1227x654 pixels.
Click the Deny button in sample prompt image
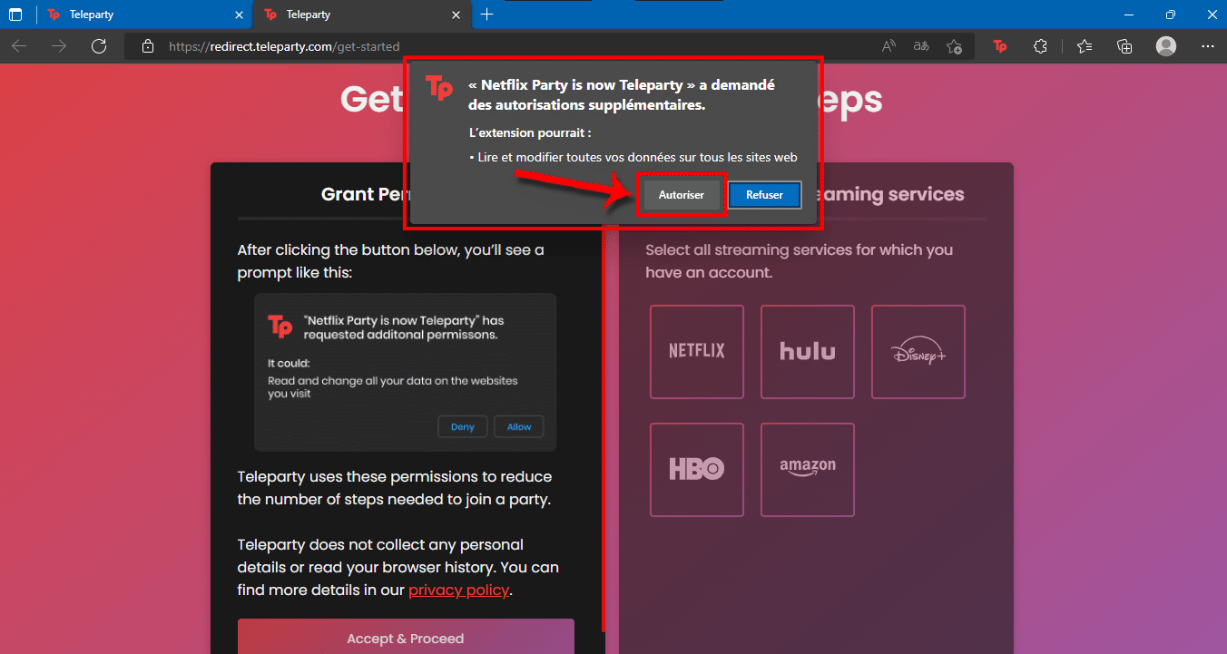click(463, 427)
